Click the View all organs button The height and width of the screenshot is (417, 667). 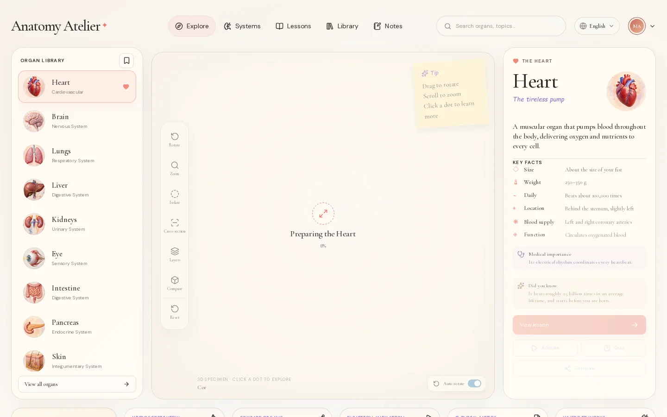(x=77, y=384)
